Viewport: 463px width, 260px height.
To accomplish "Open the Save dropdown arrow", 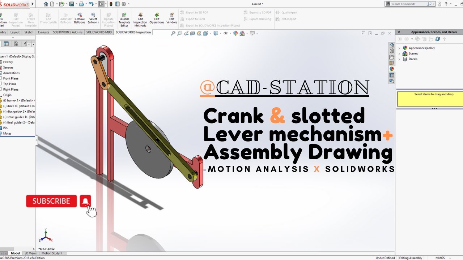I will click(76, 4).
